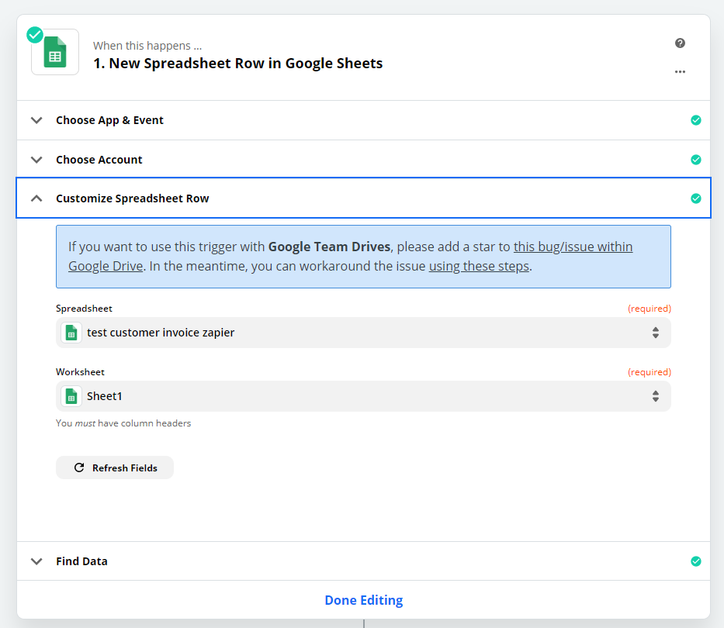Click the Done Editing link
This screenshot has height=628, width=724.
tap(363, 600)
